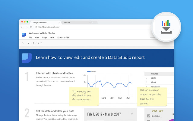Click the 'Try mousing over this chart' sticky note
The image size is (193, 121).
pos(84,96)
